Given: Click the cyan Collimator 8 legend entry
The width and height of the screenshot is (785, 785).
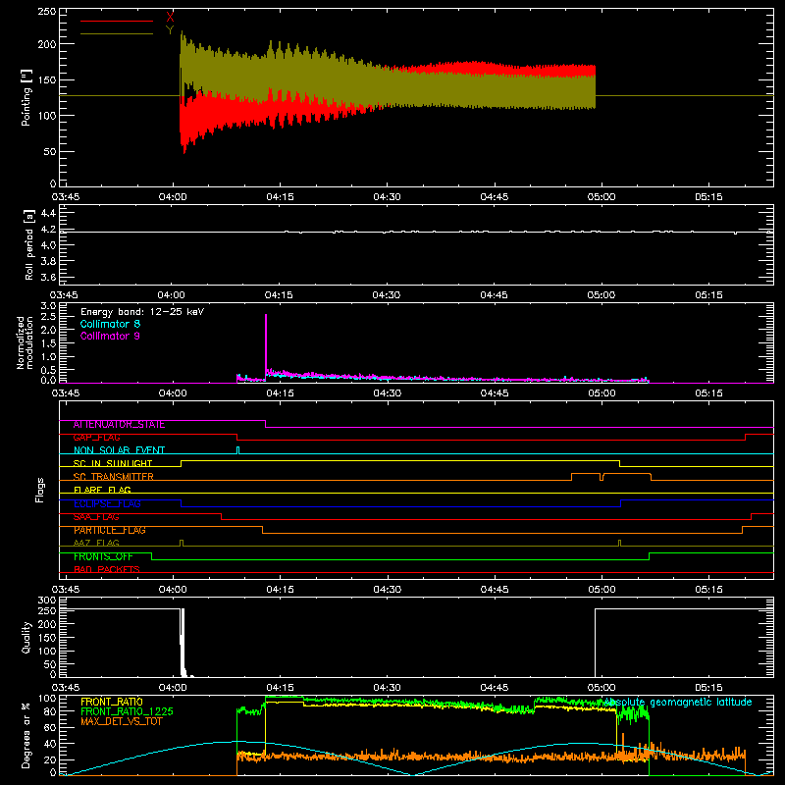Looking at the screenshot, I should pyautogui.click(x=110, y=324).
